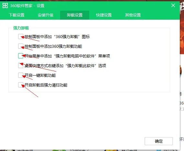Click the 强力卸载 group heading

pyautogui.click(x=21, y=28)
